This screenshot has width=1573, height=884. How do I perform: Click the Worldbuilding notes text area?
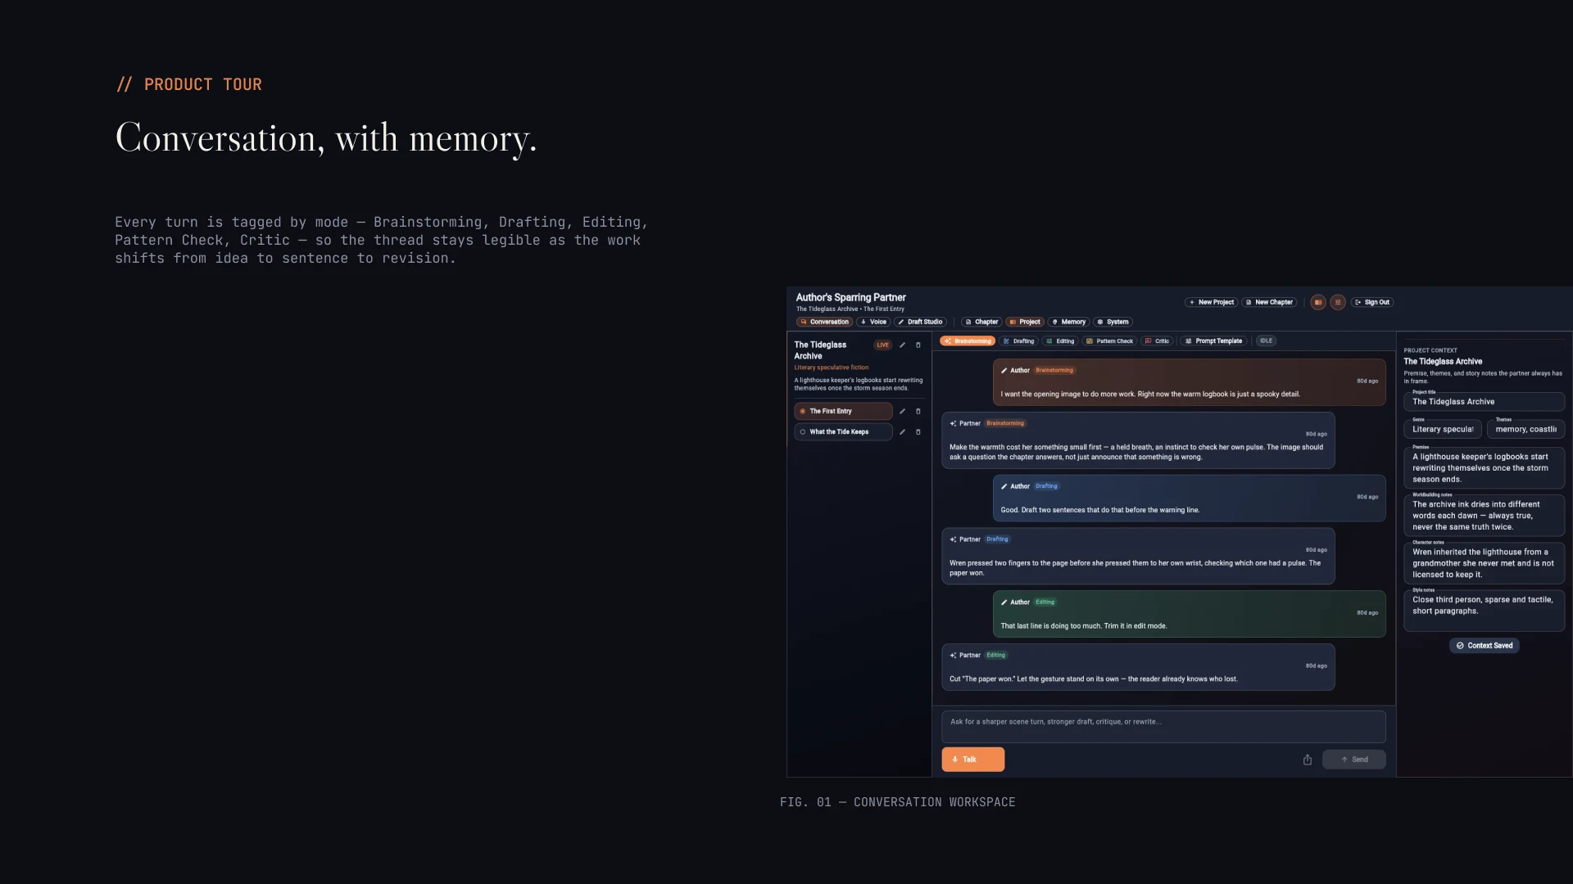click(1484, 516)
